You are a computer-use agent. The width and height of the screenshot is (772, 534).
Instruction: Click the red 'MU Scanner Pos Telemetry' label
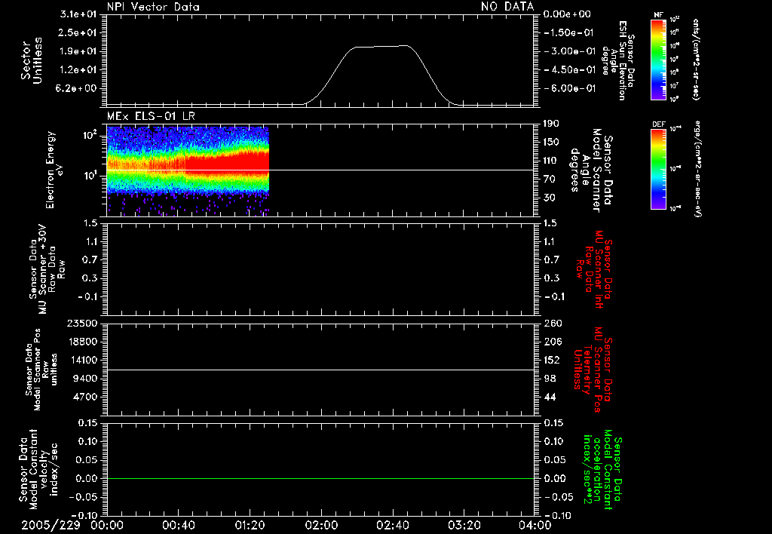point(593,370)
